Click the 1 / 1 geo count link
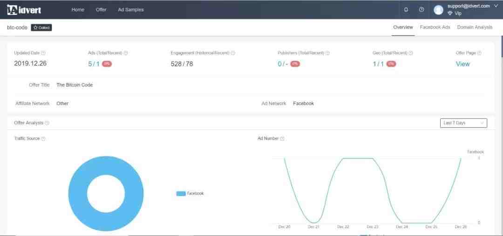Viewport: 503px width, 236px height. point(378,64)
